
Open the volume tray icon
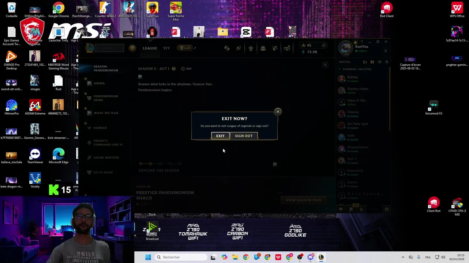pyautogui.click(x=443, y=257)
